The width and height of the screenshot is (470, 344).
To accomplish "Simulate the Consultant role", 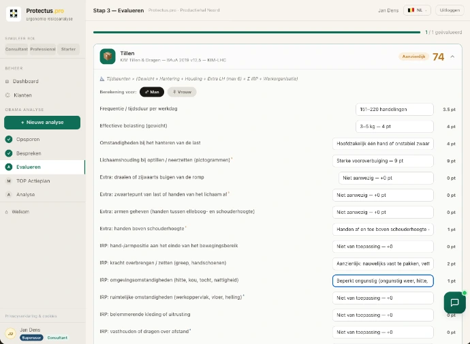I will 16,49.
